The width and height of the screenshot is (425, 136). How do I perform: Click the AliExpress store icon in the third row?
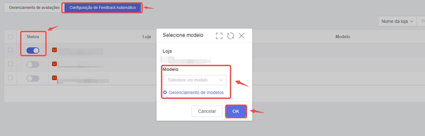pos(54,77)
